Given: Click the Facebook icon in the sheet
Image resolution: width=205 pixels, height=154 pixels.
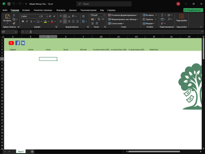Looking at the screenshot, I should coord(18,43).
